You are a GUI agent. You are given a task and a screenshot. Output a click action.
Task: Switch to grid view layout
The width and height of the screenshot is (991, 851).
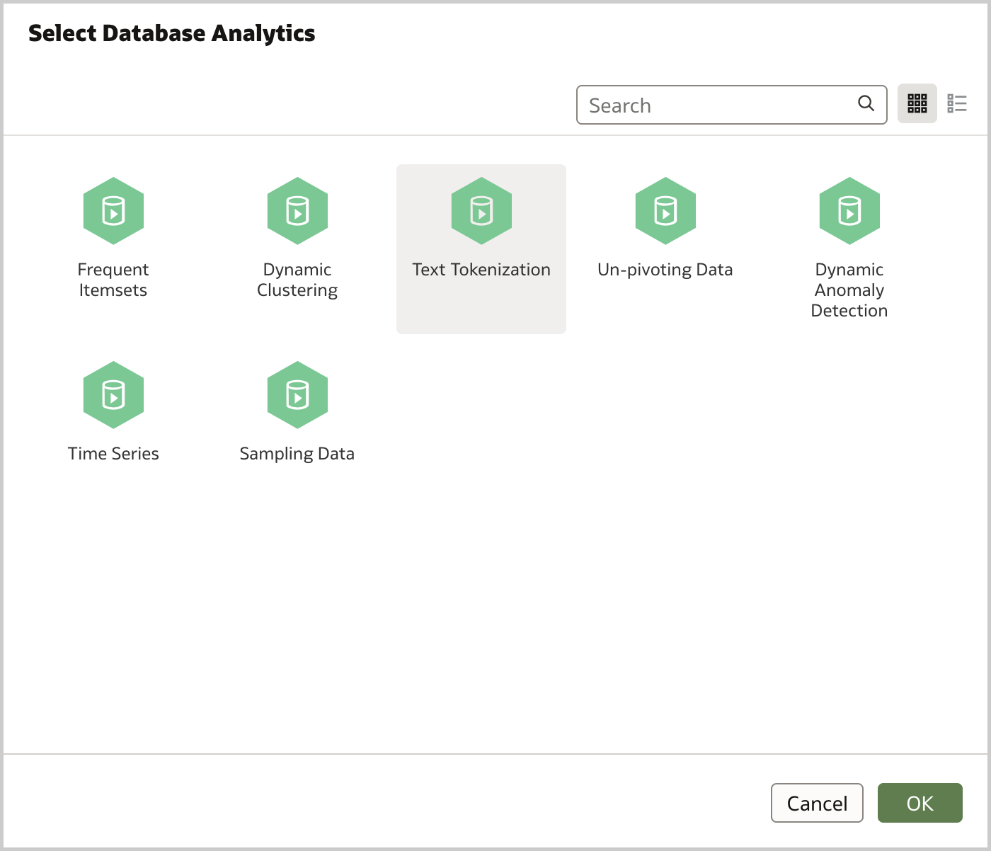(x=917, y=103)
